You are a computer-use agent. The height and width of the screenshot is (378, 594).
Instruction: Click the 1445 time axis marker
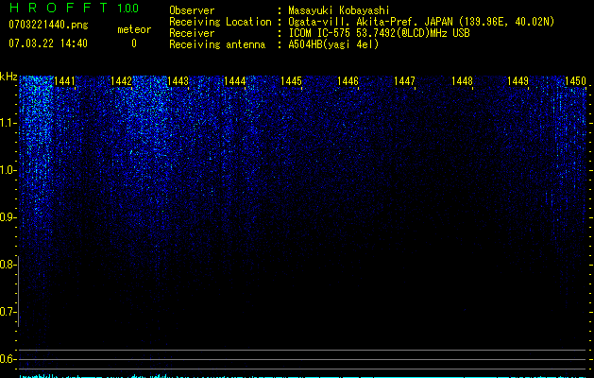tap(291, 81)
